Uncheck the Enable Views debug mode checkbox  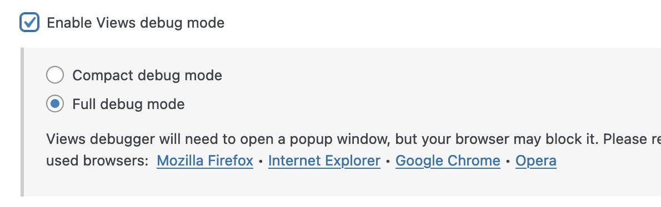(29, 22)
